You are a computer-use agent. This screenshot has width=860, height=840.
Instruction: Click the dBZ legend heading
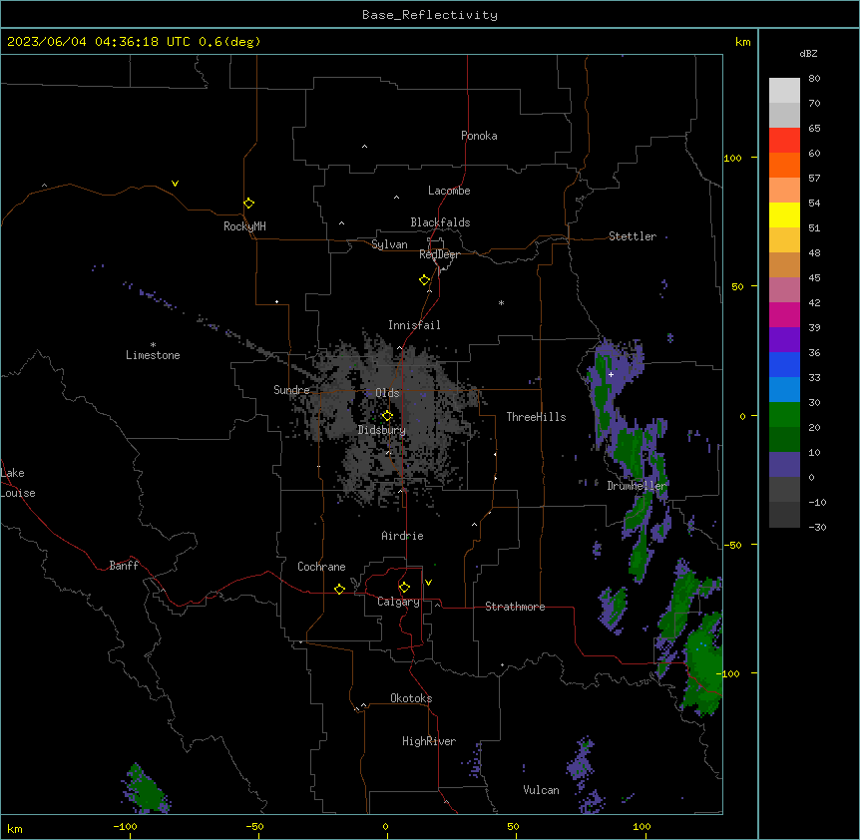[x=808, y=53]
